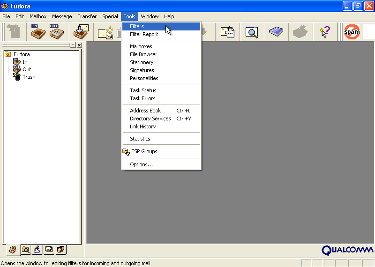Click the Eudora title bar app icon
375x267 pixels.
coord(5,6)
